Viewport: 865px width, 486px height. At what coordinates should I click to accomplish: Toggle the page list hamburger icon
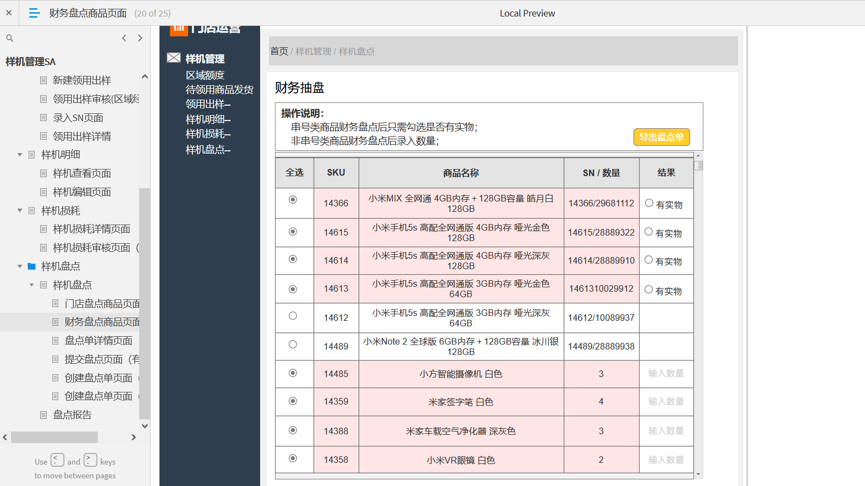point(34,13)
